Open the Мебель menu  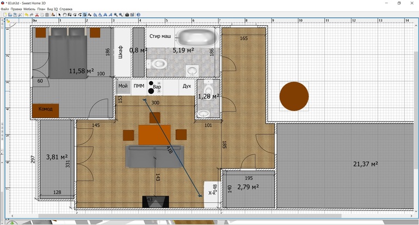click(x=29, y=9)
